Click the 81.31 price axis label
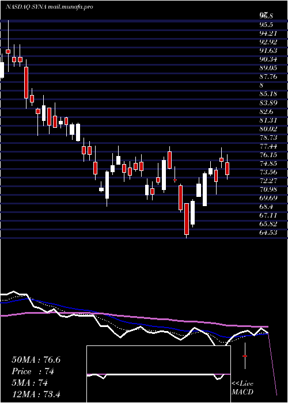 coord(269,120)
